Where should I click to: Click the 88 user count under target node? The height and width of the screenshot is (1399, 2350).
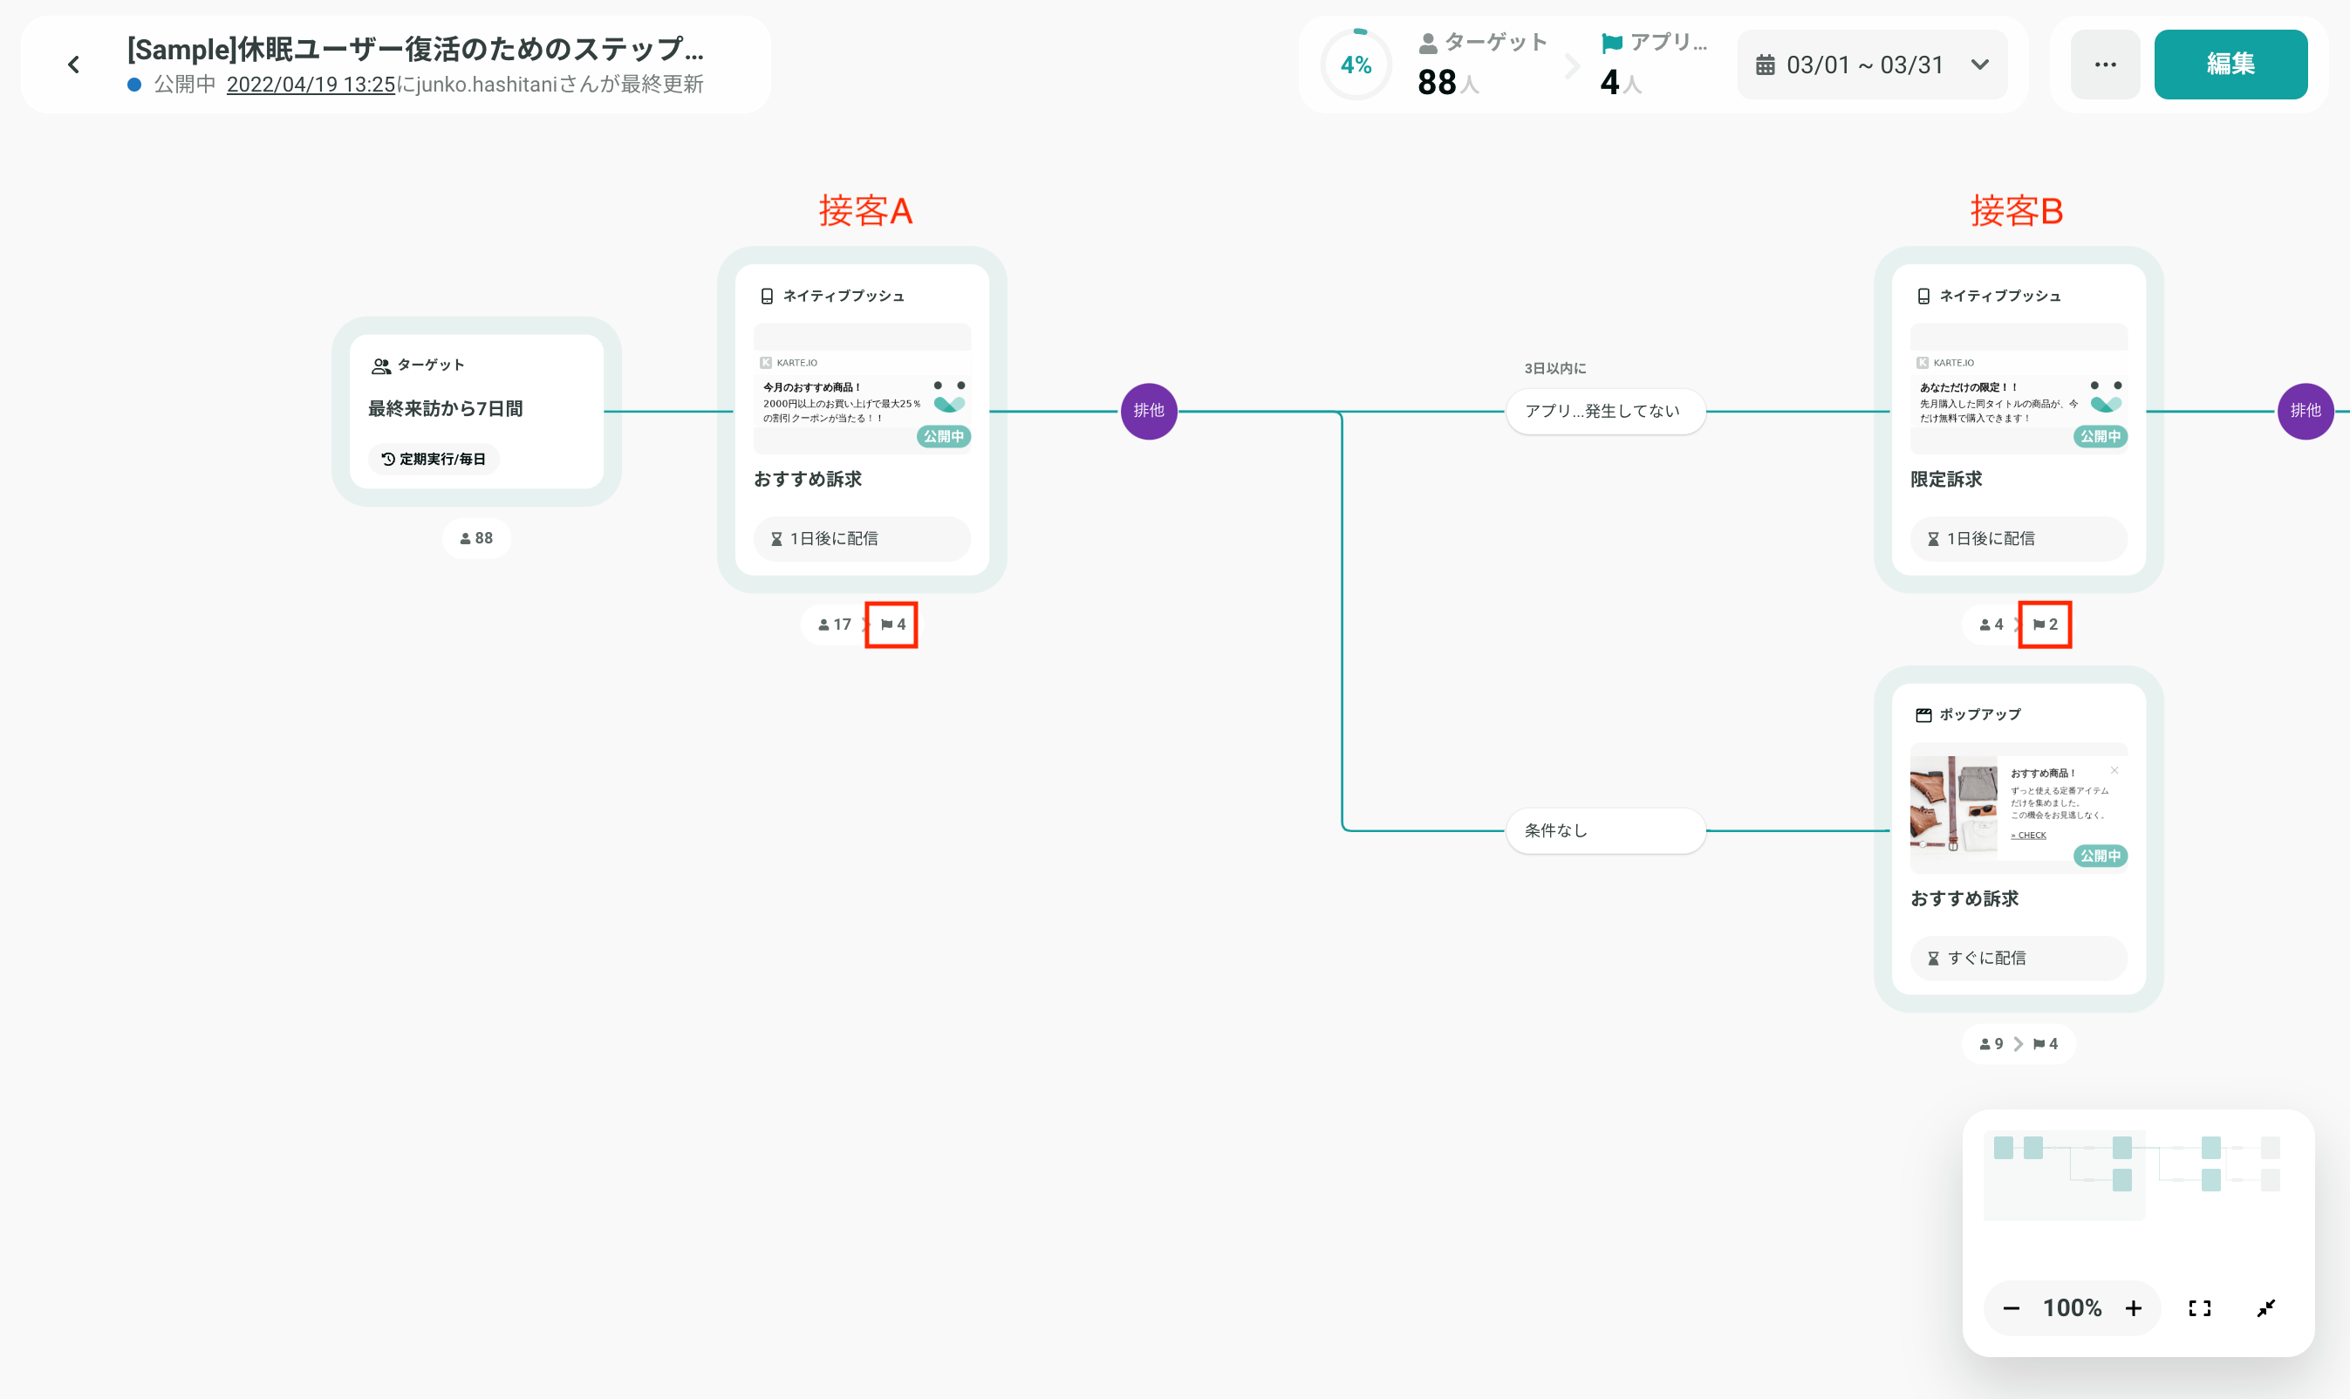477,538
